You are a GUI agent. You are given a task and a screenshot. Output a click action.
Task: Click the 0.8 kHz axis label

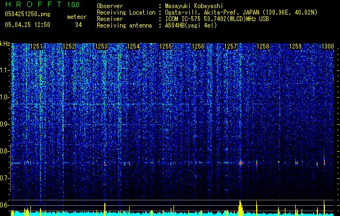coord(5,151)
